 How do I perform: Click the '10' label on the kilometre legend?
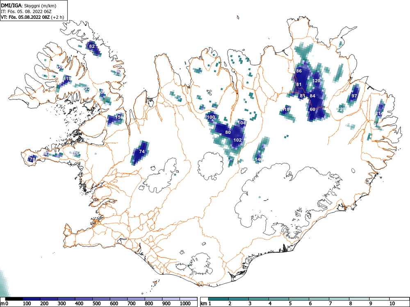point(392,303)
